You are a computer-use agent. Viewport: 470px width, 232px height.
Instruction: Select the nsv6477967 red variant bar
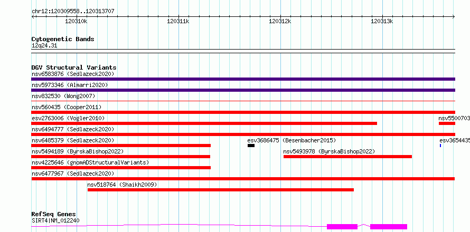pos(243,179)
